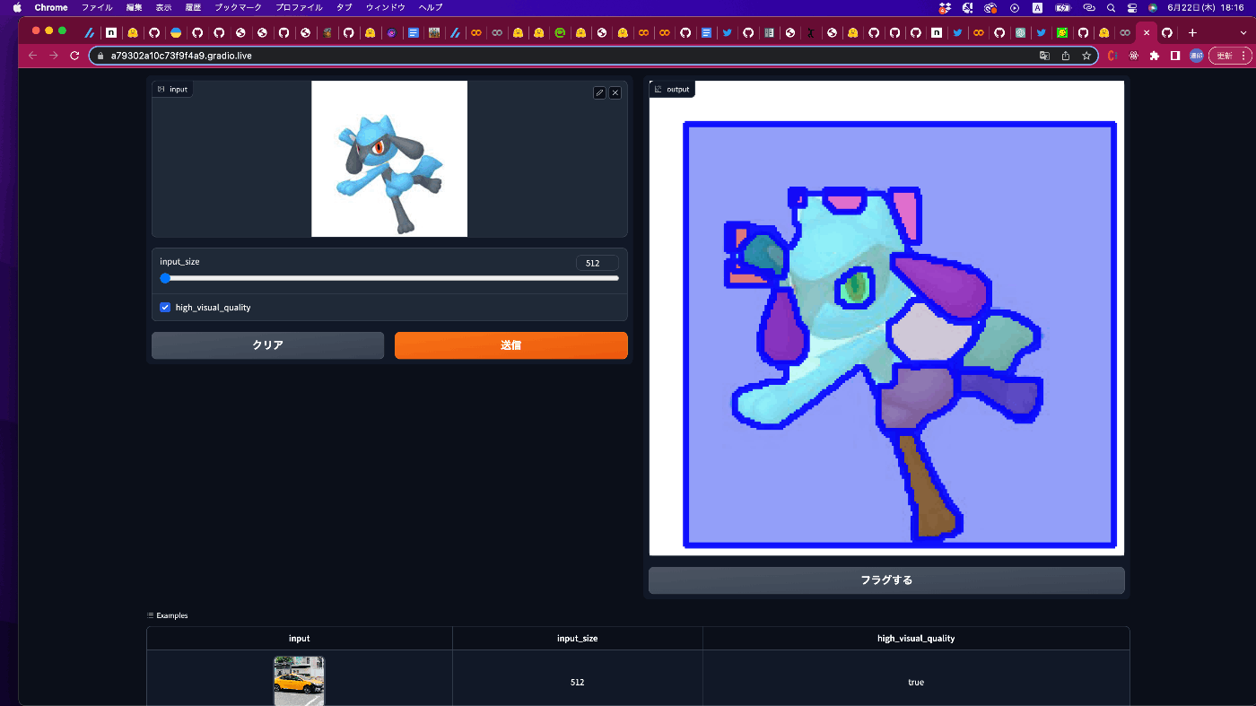Toggle the high_visual_quality checkbox
The image size is (1256, 706).
tap(165, 308)
